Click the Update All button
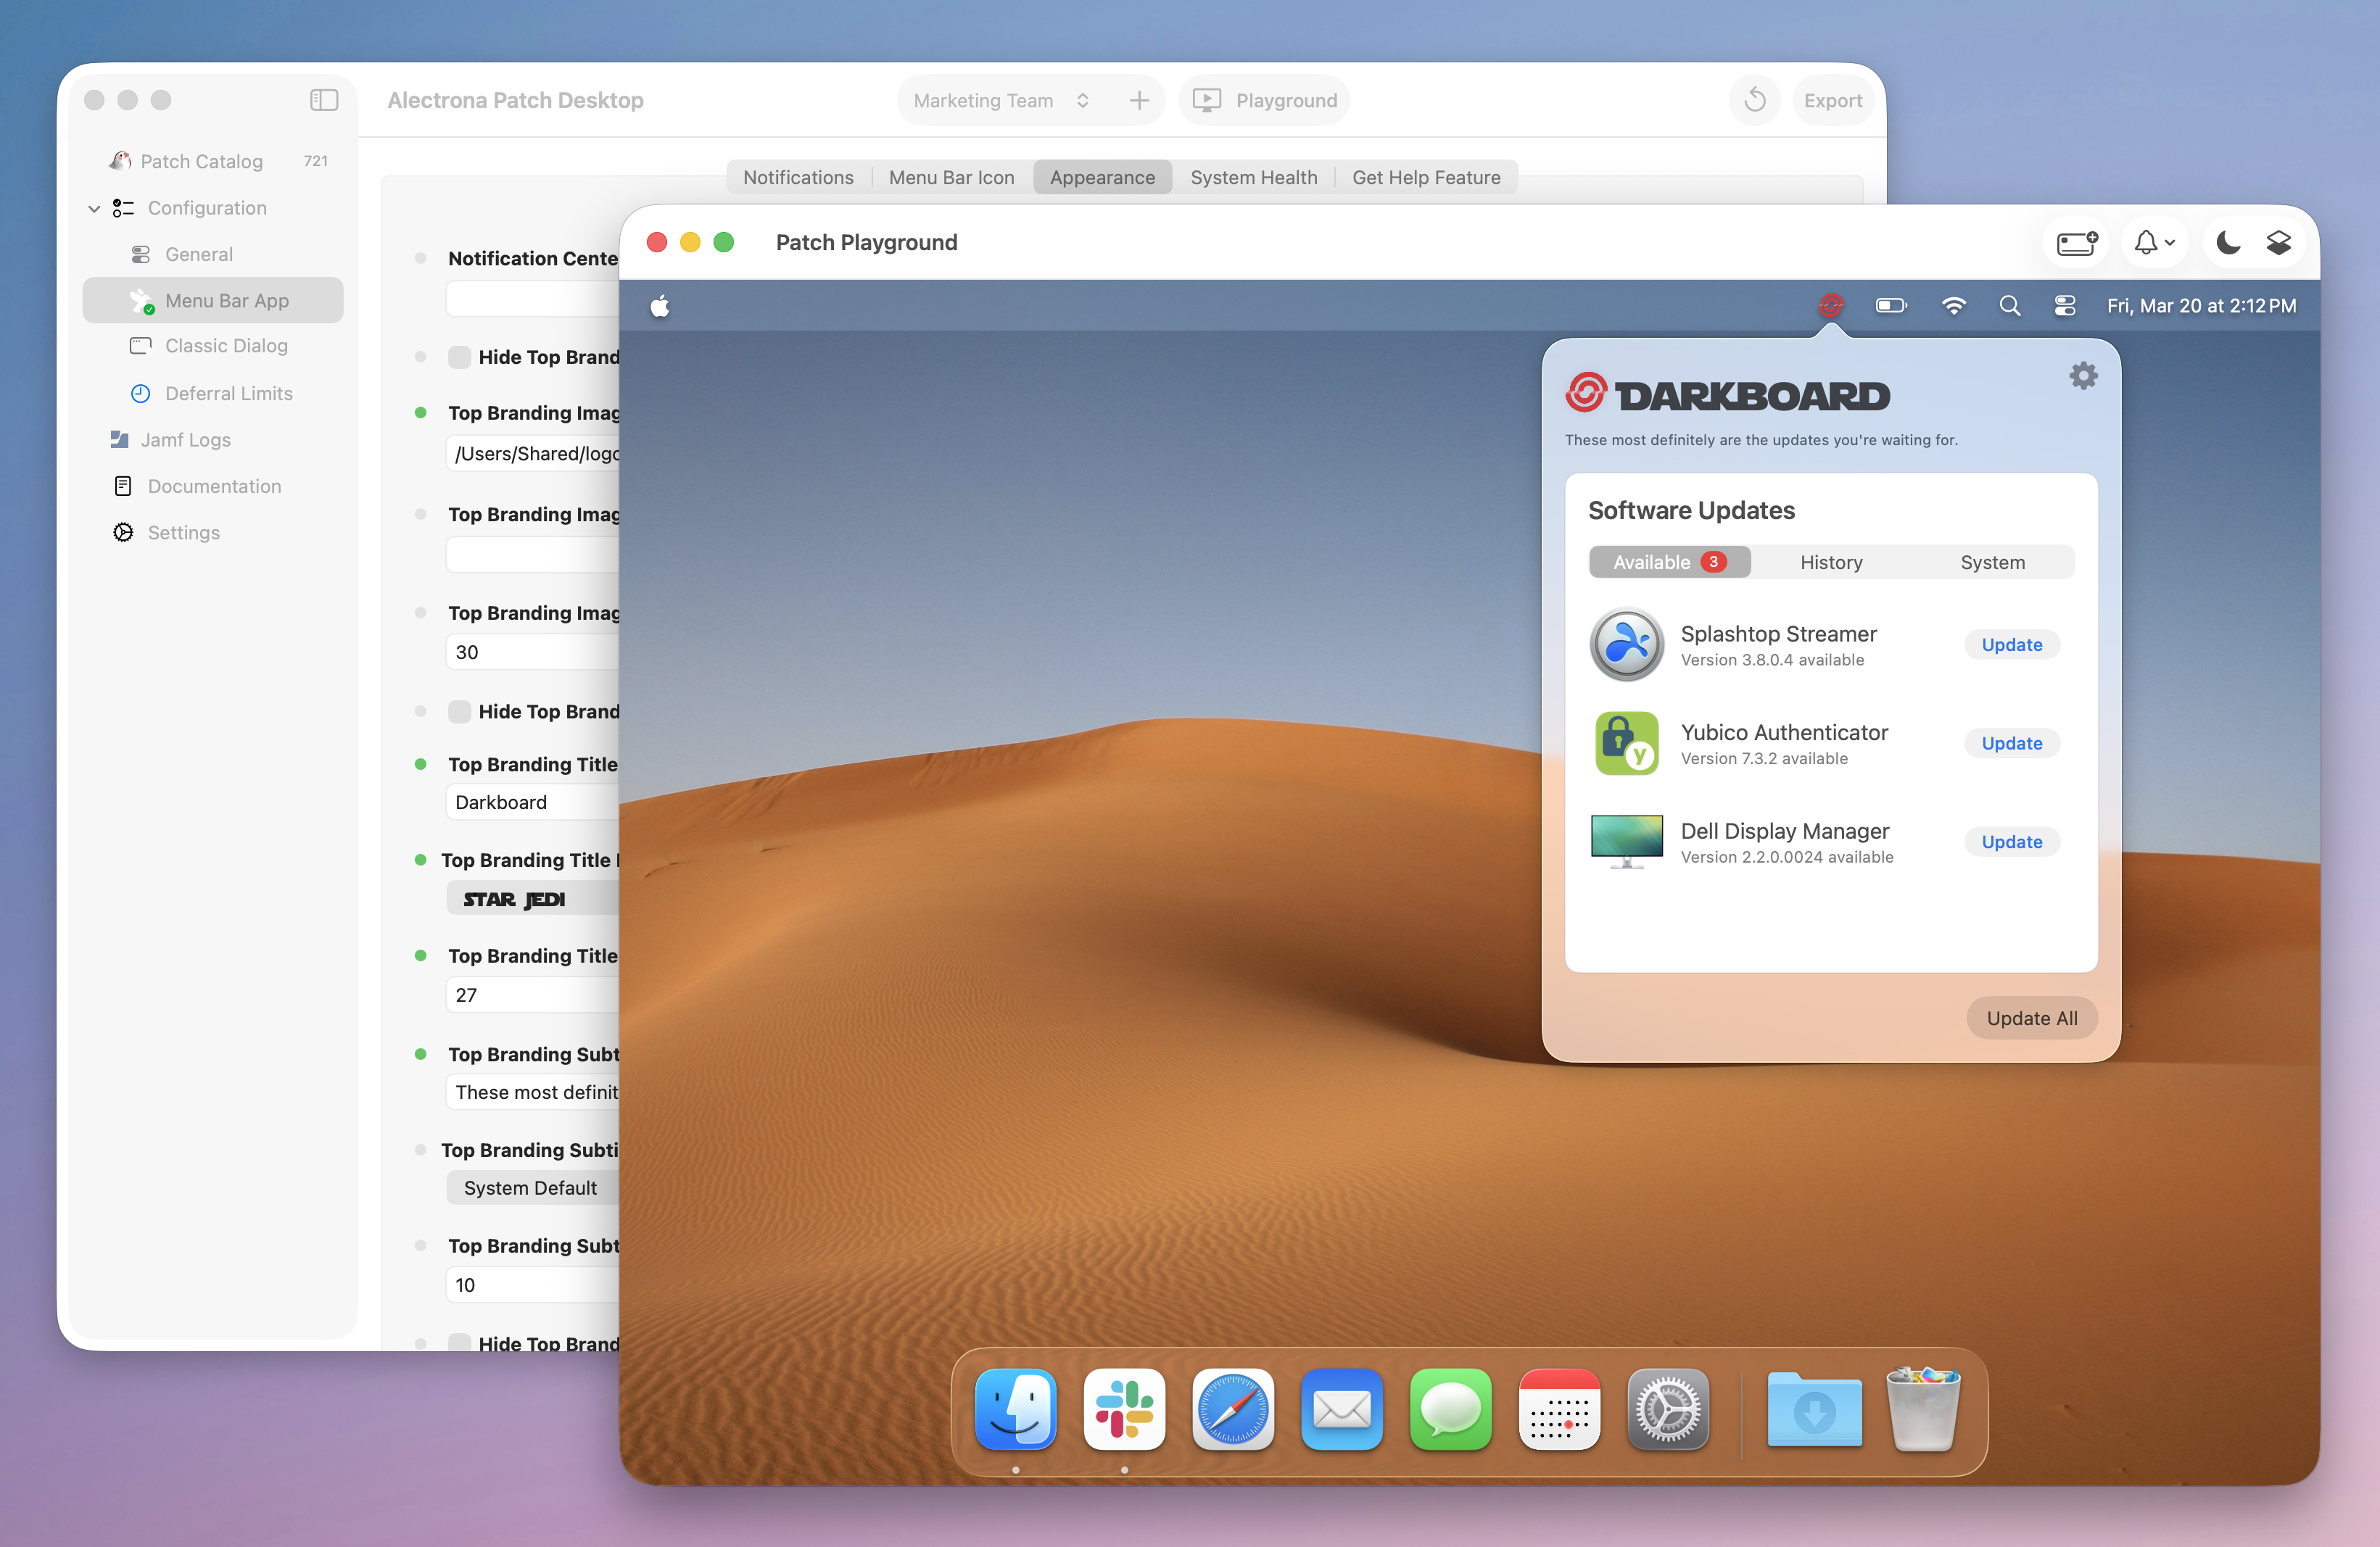 2031,1017
